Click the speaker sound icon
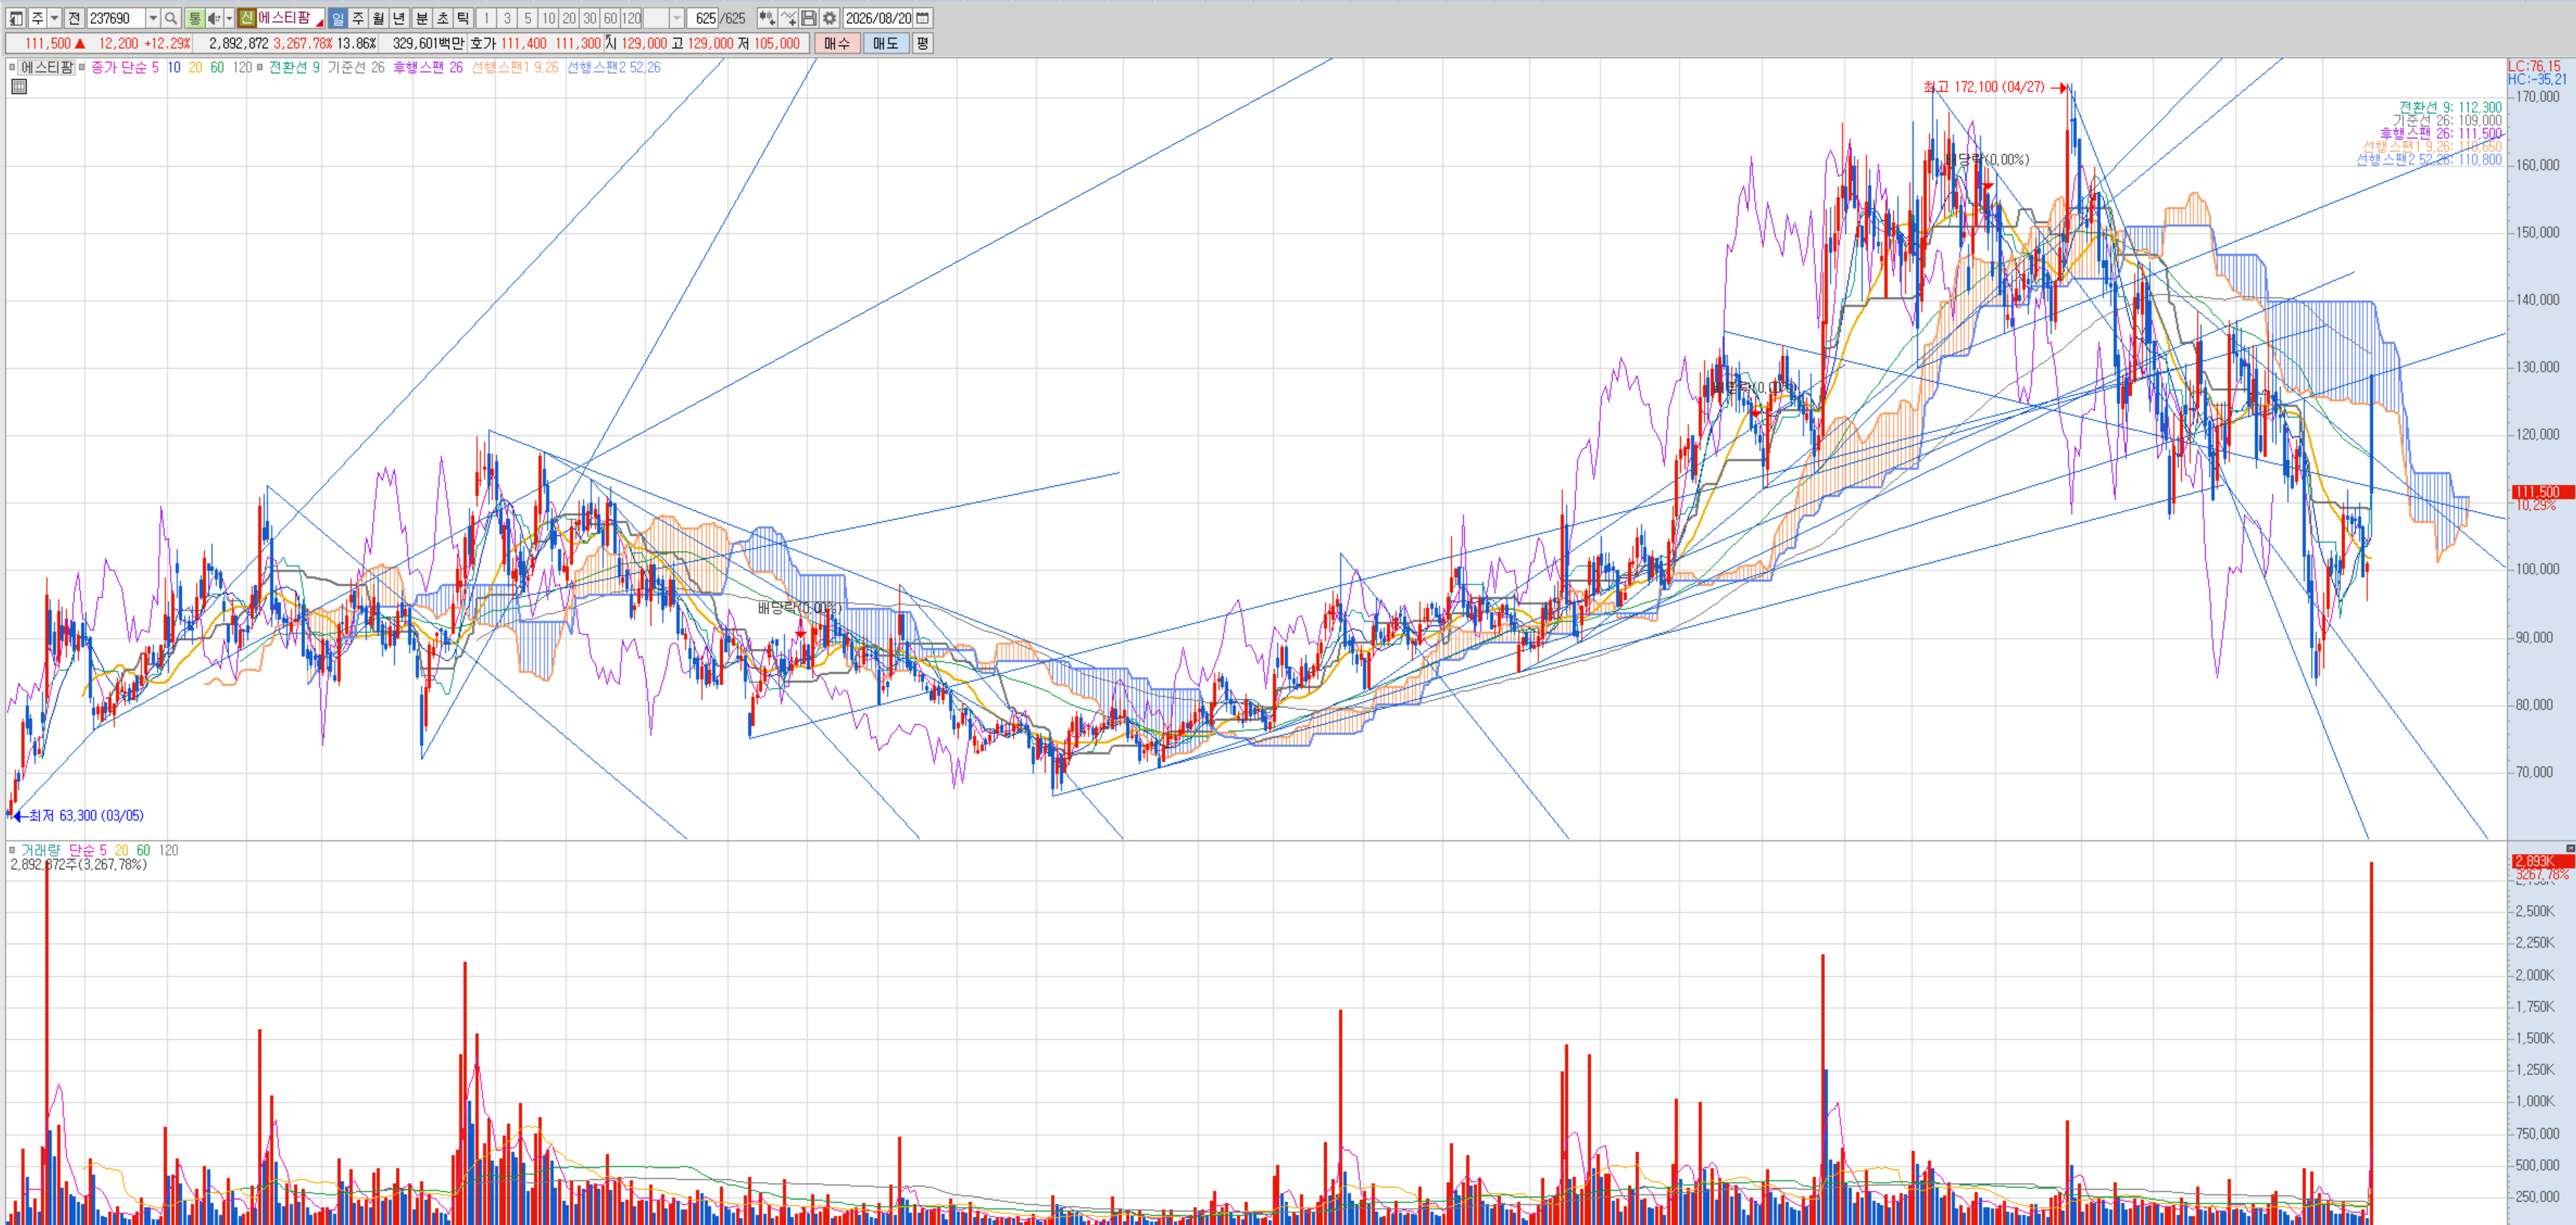This screenshot has height=1225, width=2576. coord(214,18)
